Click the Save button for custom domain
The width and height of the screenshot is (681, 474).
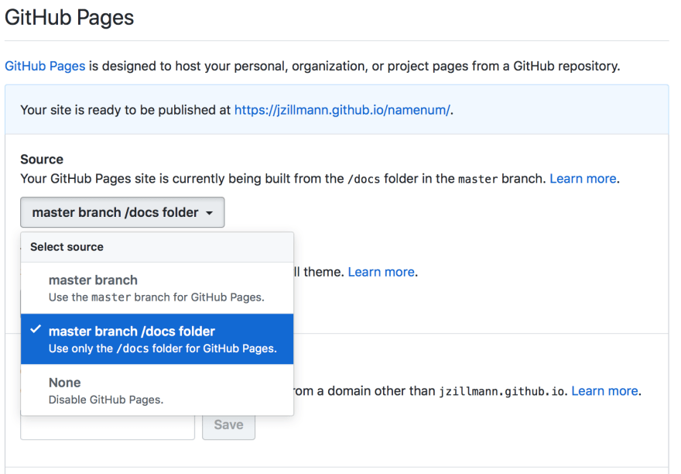click(228, 425)
